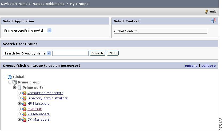This screenshot has width=223, height=131.
Task: Collapse the Prime group tree node
Action: pos(10,82)
